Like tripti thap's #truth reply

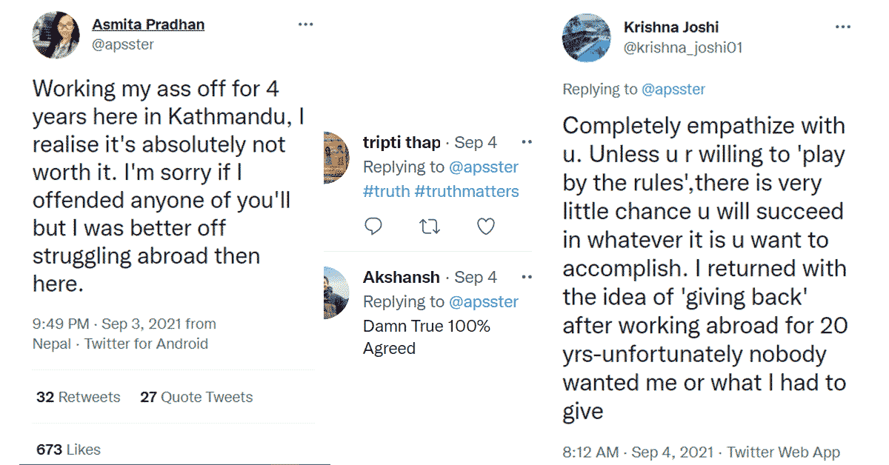pos(485,227)
